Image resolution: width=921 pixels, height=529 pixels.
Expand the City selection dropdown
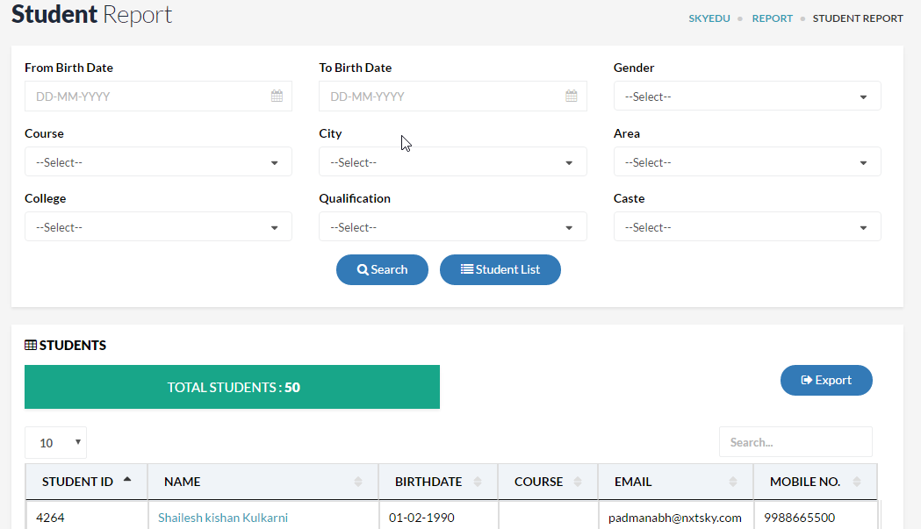click(x=452, y=161)
